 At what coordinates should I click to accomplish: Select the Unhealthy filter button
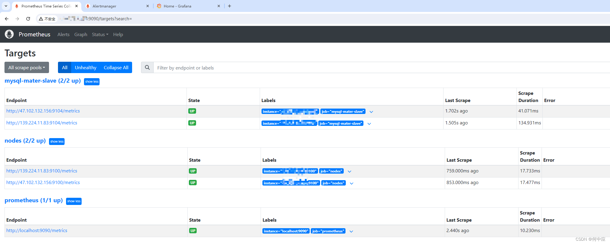[85, 68]
